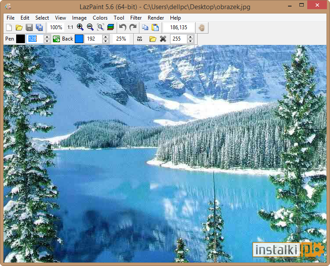Zoom in with the magnifier plus icon
The image size is (330, 266).
(80, 27)
